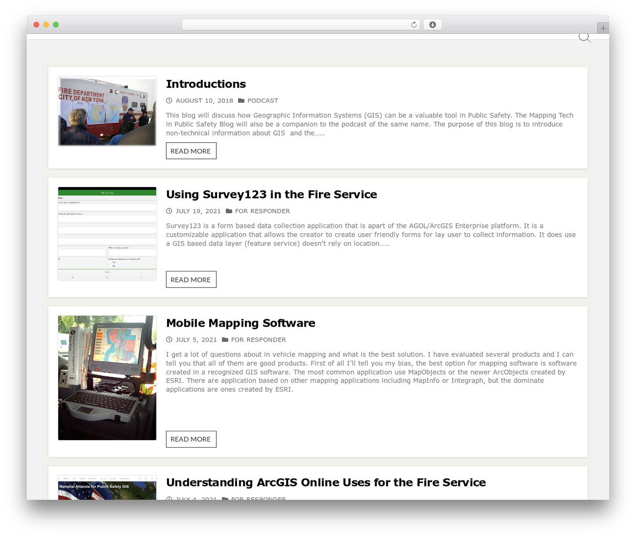Viewport: 636px width, 538px height.
Task: Click the browser address bar
Action: 301,25
